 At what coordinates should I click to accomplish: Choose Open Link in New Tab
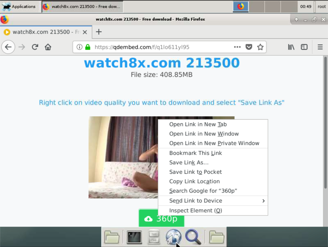198,124
